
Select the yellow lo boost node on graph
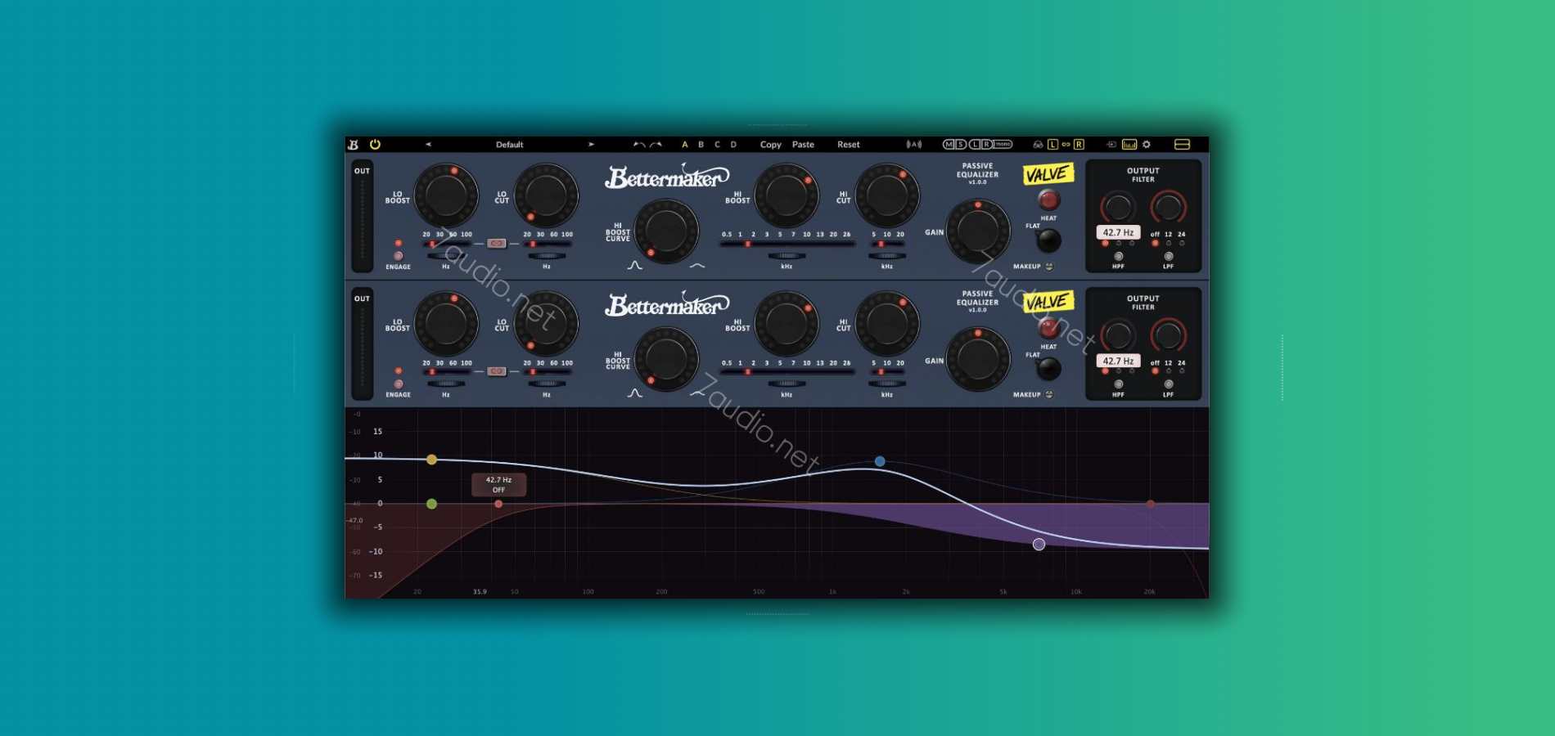[x=431, y=460]
